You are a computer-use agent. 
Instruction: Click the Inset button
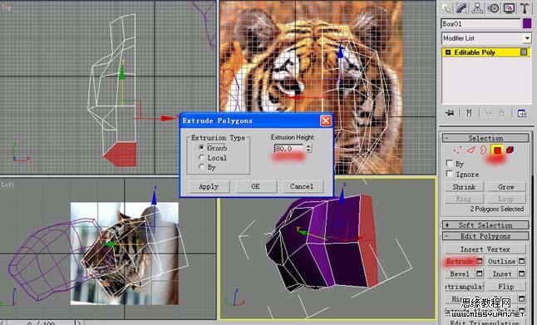pyautogui.click(x=502, y=273)
